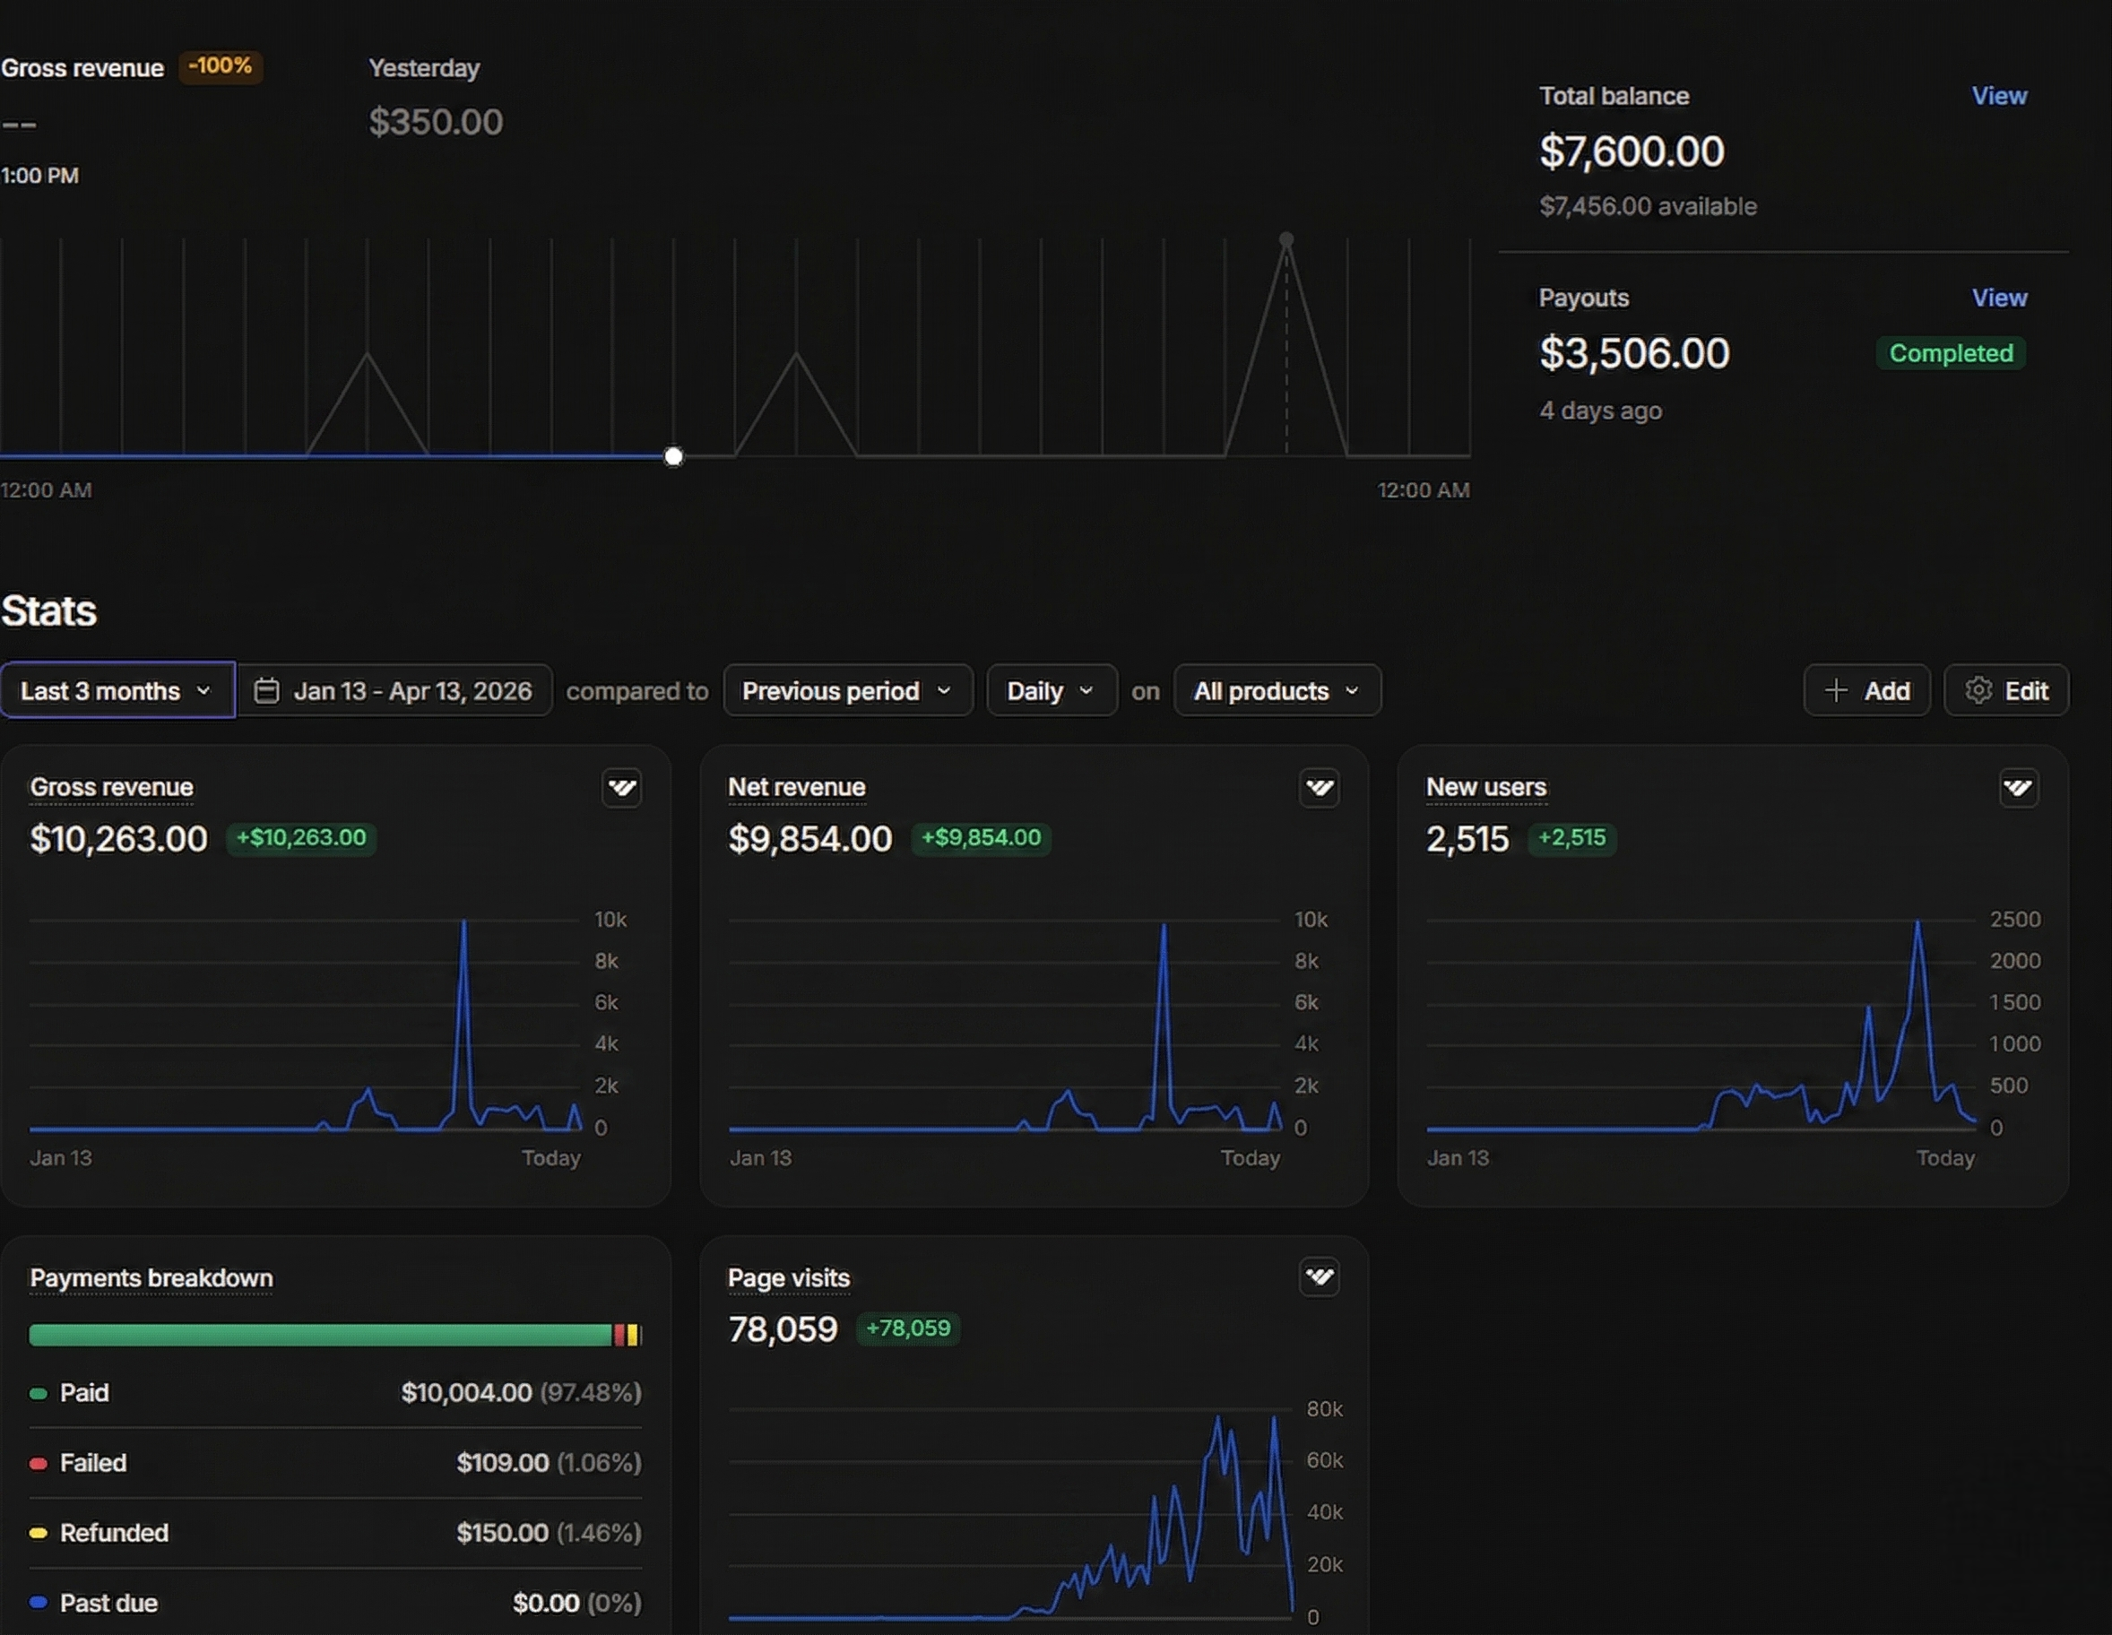
Task: Click the Page visits card title
Action: (x=788, y=1277)
